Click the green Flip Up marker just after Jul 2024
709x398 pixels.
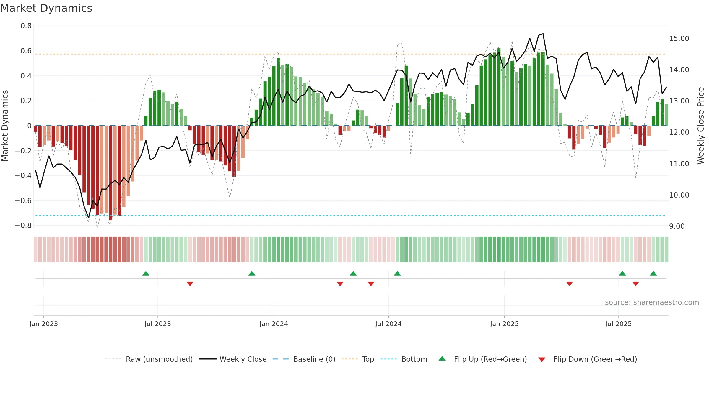pos(397,273)
